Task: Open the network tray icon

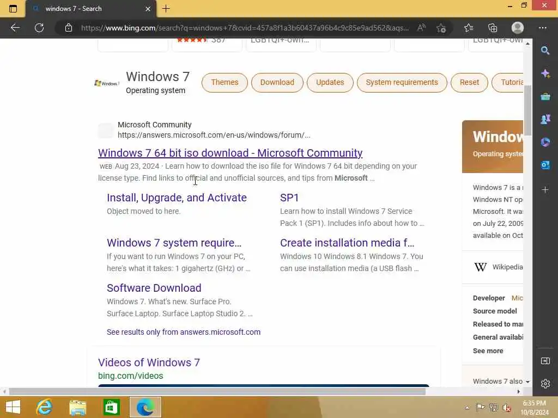Action: click(493, 407)
